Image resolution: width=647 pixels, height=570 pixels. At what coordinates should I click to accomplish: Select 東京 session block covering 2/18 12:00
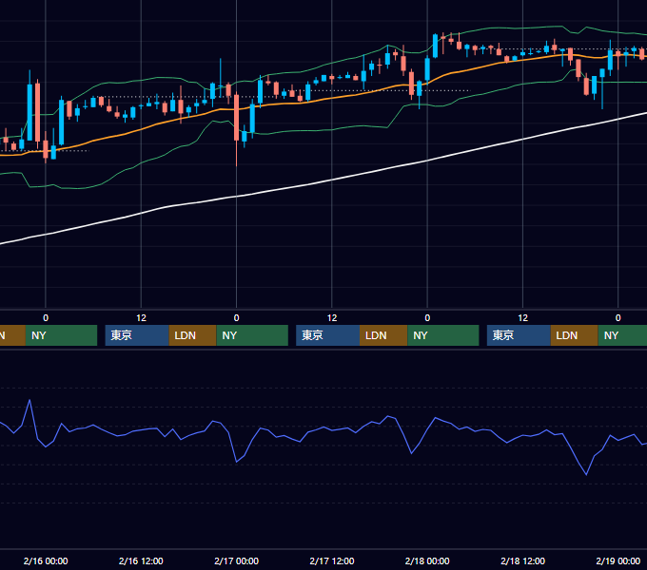519,335
